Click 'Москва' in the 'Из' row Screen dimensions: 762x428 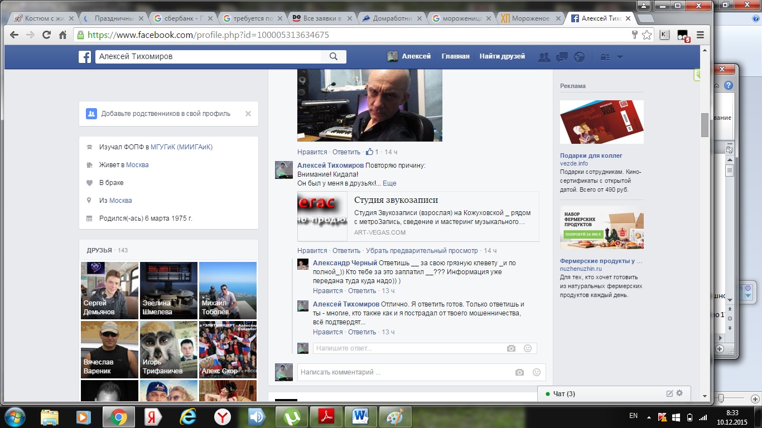(x=120, y=201)
